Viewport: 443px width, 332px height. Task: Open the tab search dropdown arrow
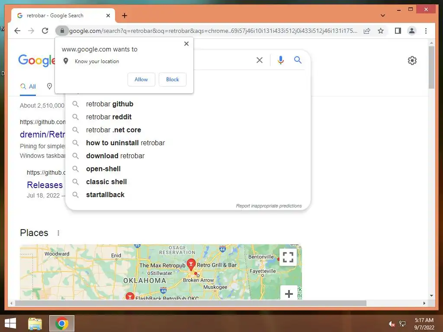click(382, 16)
